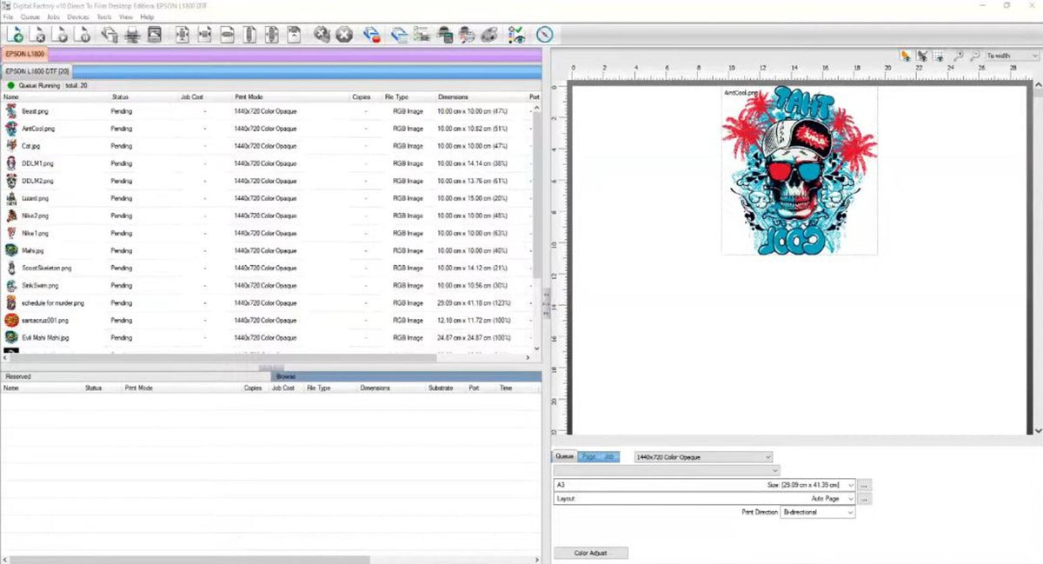Click the zoom out magnifier above preview
This screenshot has height=564, width=1043.
[975, 56]
